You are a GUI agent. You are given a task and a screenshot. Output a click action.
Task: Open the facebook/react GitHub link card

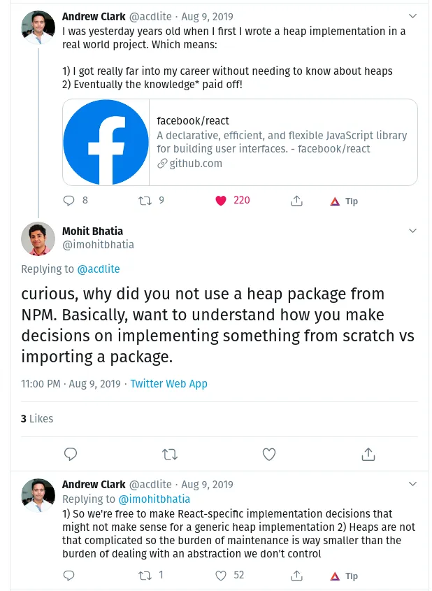tap(240, 143)
